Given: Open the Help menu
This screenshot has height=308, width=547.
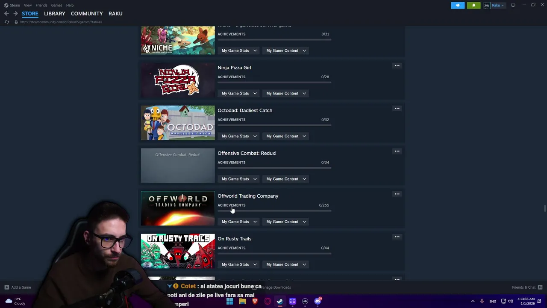Looking at the screenshot, I should click(x=70, y=5).
